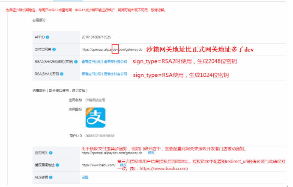
Task: Click 设置 link for AES密钥
Action: (85, 177)
